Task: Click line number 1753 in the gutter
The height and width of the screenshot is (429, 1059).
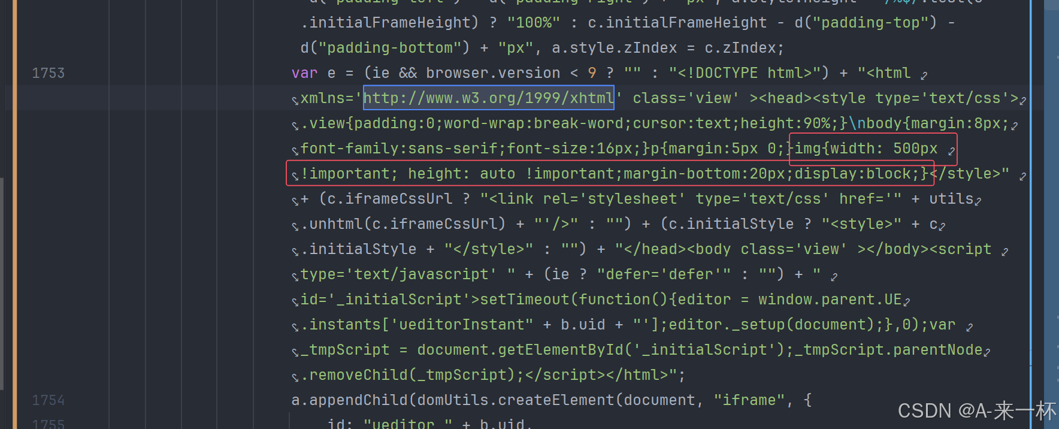Action: pos(48,72)
